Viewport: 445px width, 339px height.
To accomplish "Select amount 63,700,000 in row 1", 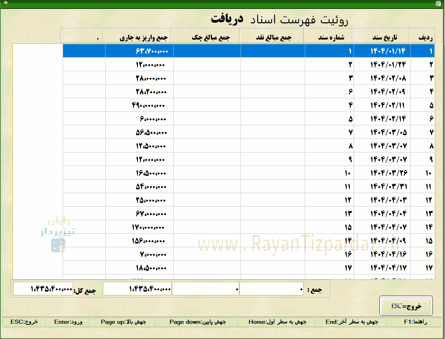I will click(139, 51).
